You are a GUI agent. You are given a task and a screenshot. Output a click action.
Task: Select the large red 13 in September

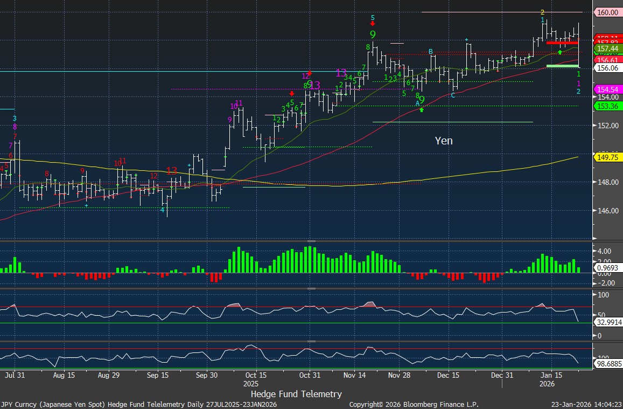[172, 171]
